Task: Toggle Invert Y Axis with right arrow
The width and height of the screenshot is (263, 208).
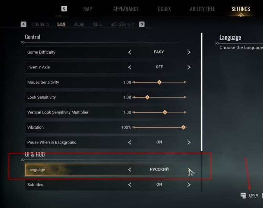Action: 189,67
